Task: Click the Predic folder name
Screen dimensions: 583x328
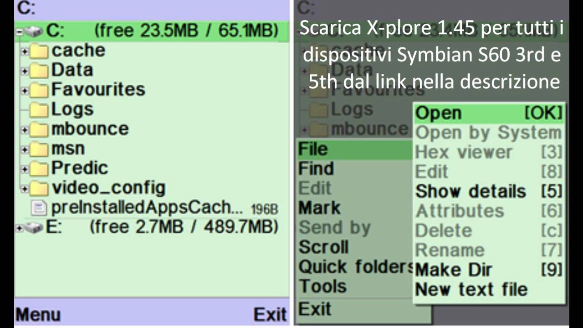Action: click(80, 168)
